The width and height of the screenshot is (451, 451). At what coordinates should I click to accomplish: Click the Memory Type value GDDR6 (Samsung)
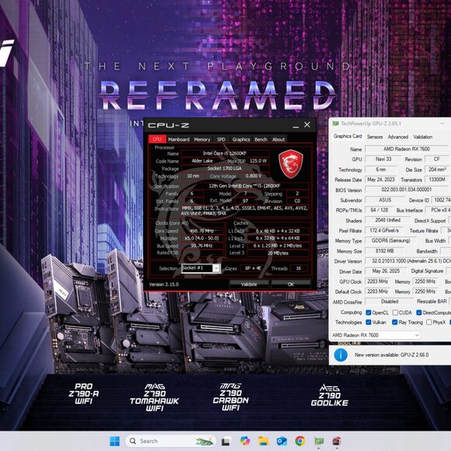coord(390,240)
